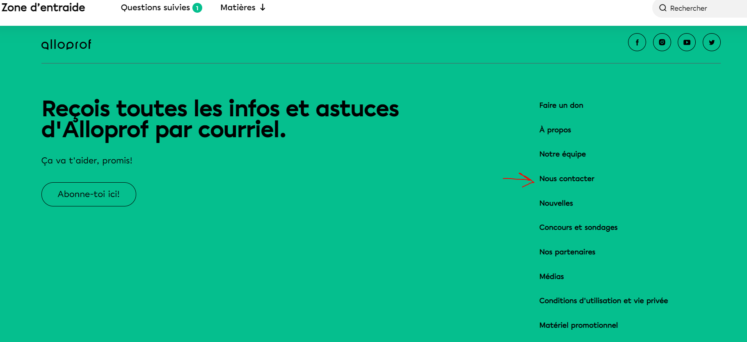View the Nos partenaires page
Screen dimensions: 747x342
click(x=567, y=252)
